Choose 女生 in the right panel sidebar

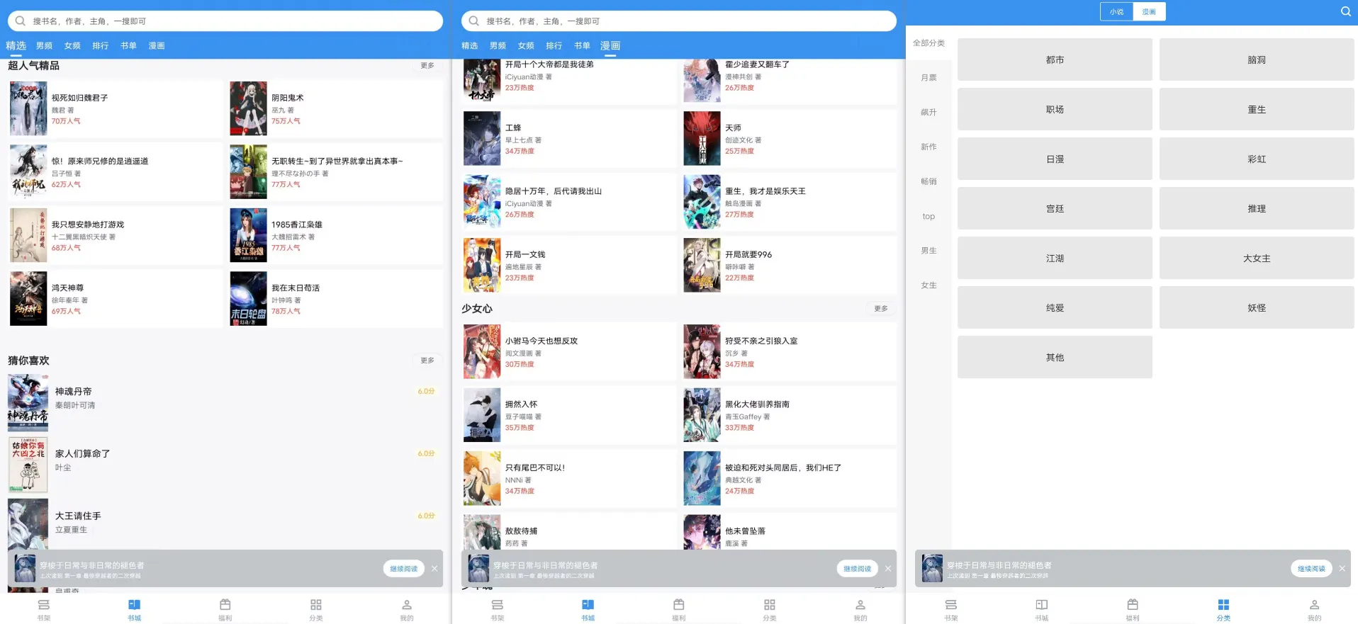pos(928,285)
